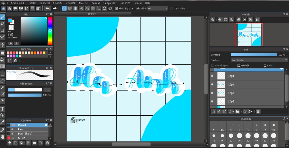The height and width of the screenshot is (148, 289).
Task: Create a new layer folder
Action: click(238, 111)
